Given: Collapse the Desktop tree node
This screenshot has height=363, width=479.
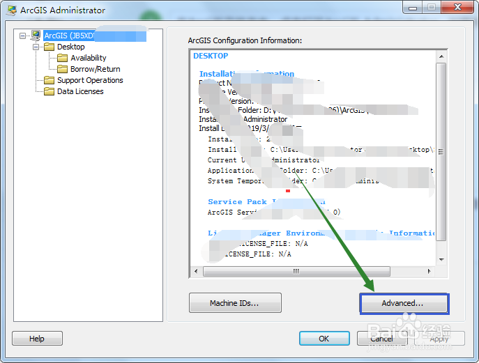Looking at the screenshot, I should click(x=36, y=47).
